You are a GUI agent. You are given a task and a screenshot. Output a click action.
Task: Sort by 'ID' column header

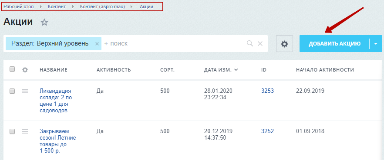tap(264, 70)
